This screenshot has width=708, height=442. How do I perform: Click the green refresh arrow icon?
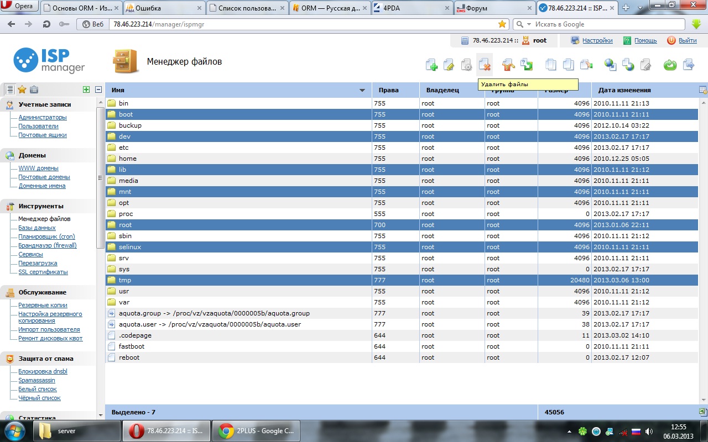click(x=670, y=65)
